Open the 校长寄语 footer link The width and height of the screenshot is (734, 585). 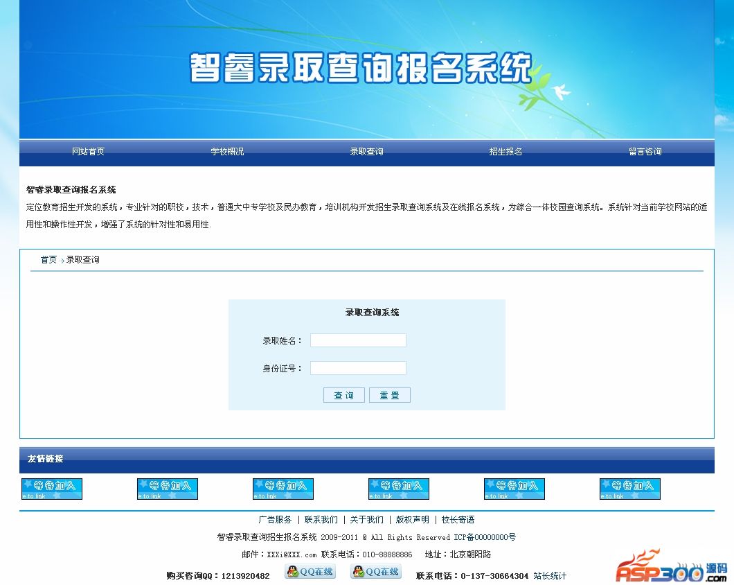tap(458, 519)
